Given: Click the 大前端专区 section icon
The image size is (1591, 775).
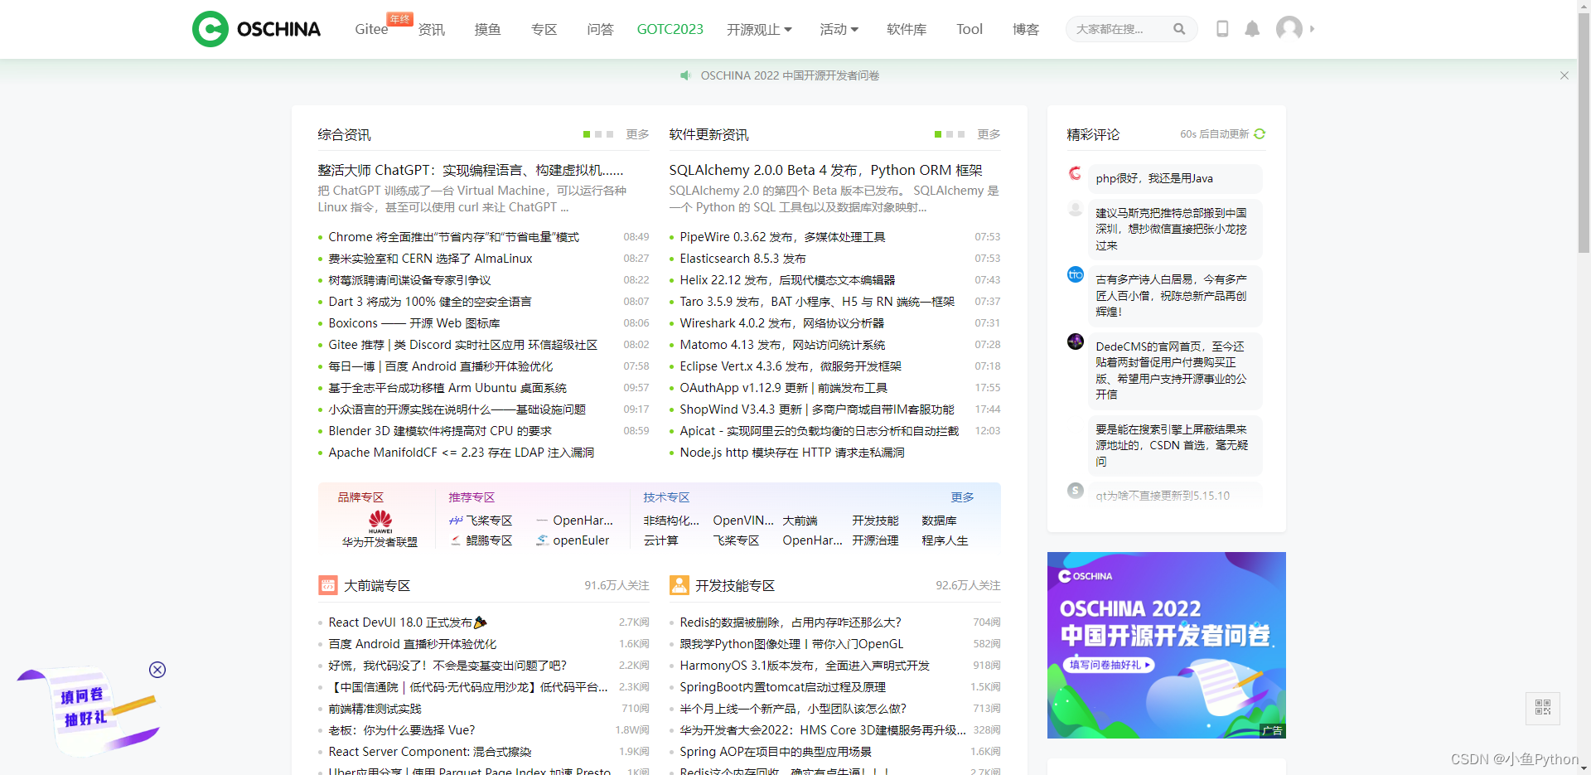Looking at the screenshot, I should pos(328,585).
